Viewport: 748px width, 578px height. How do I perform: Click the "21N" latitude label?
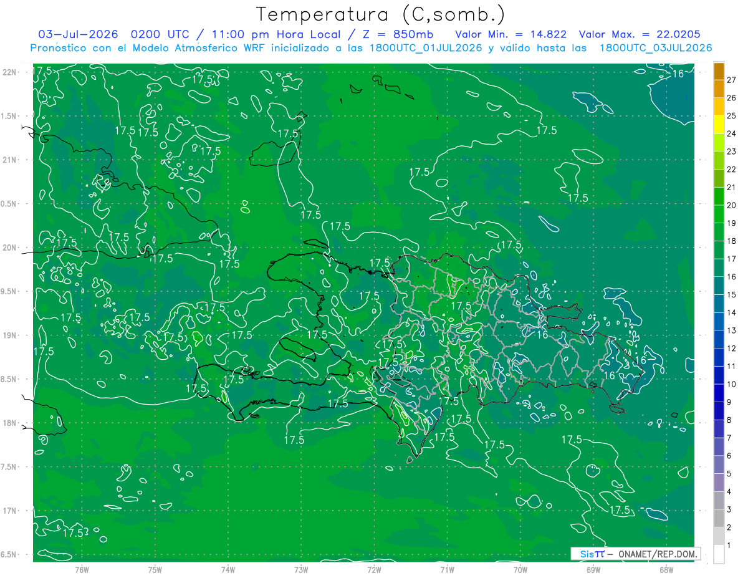(11, 160)
